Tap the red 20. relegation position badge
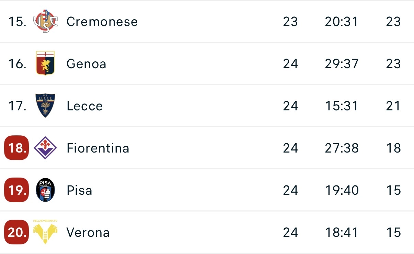This screenshot has width=414, height=254. pos(16,232)
